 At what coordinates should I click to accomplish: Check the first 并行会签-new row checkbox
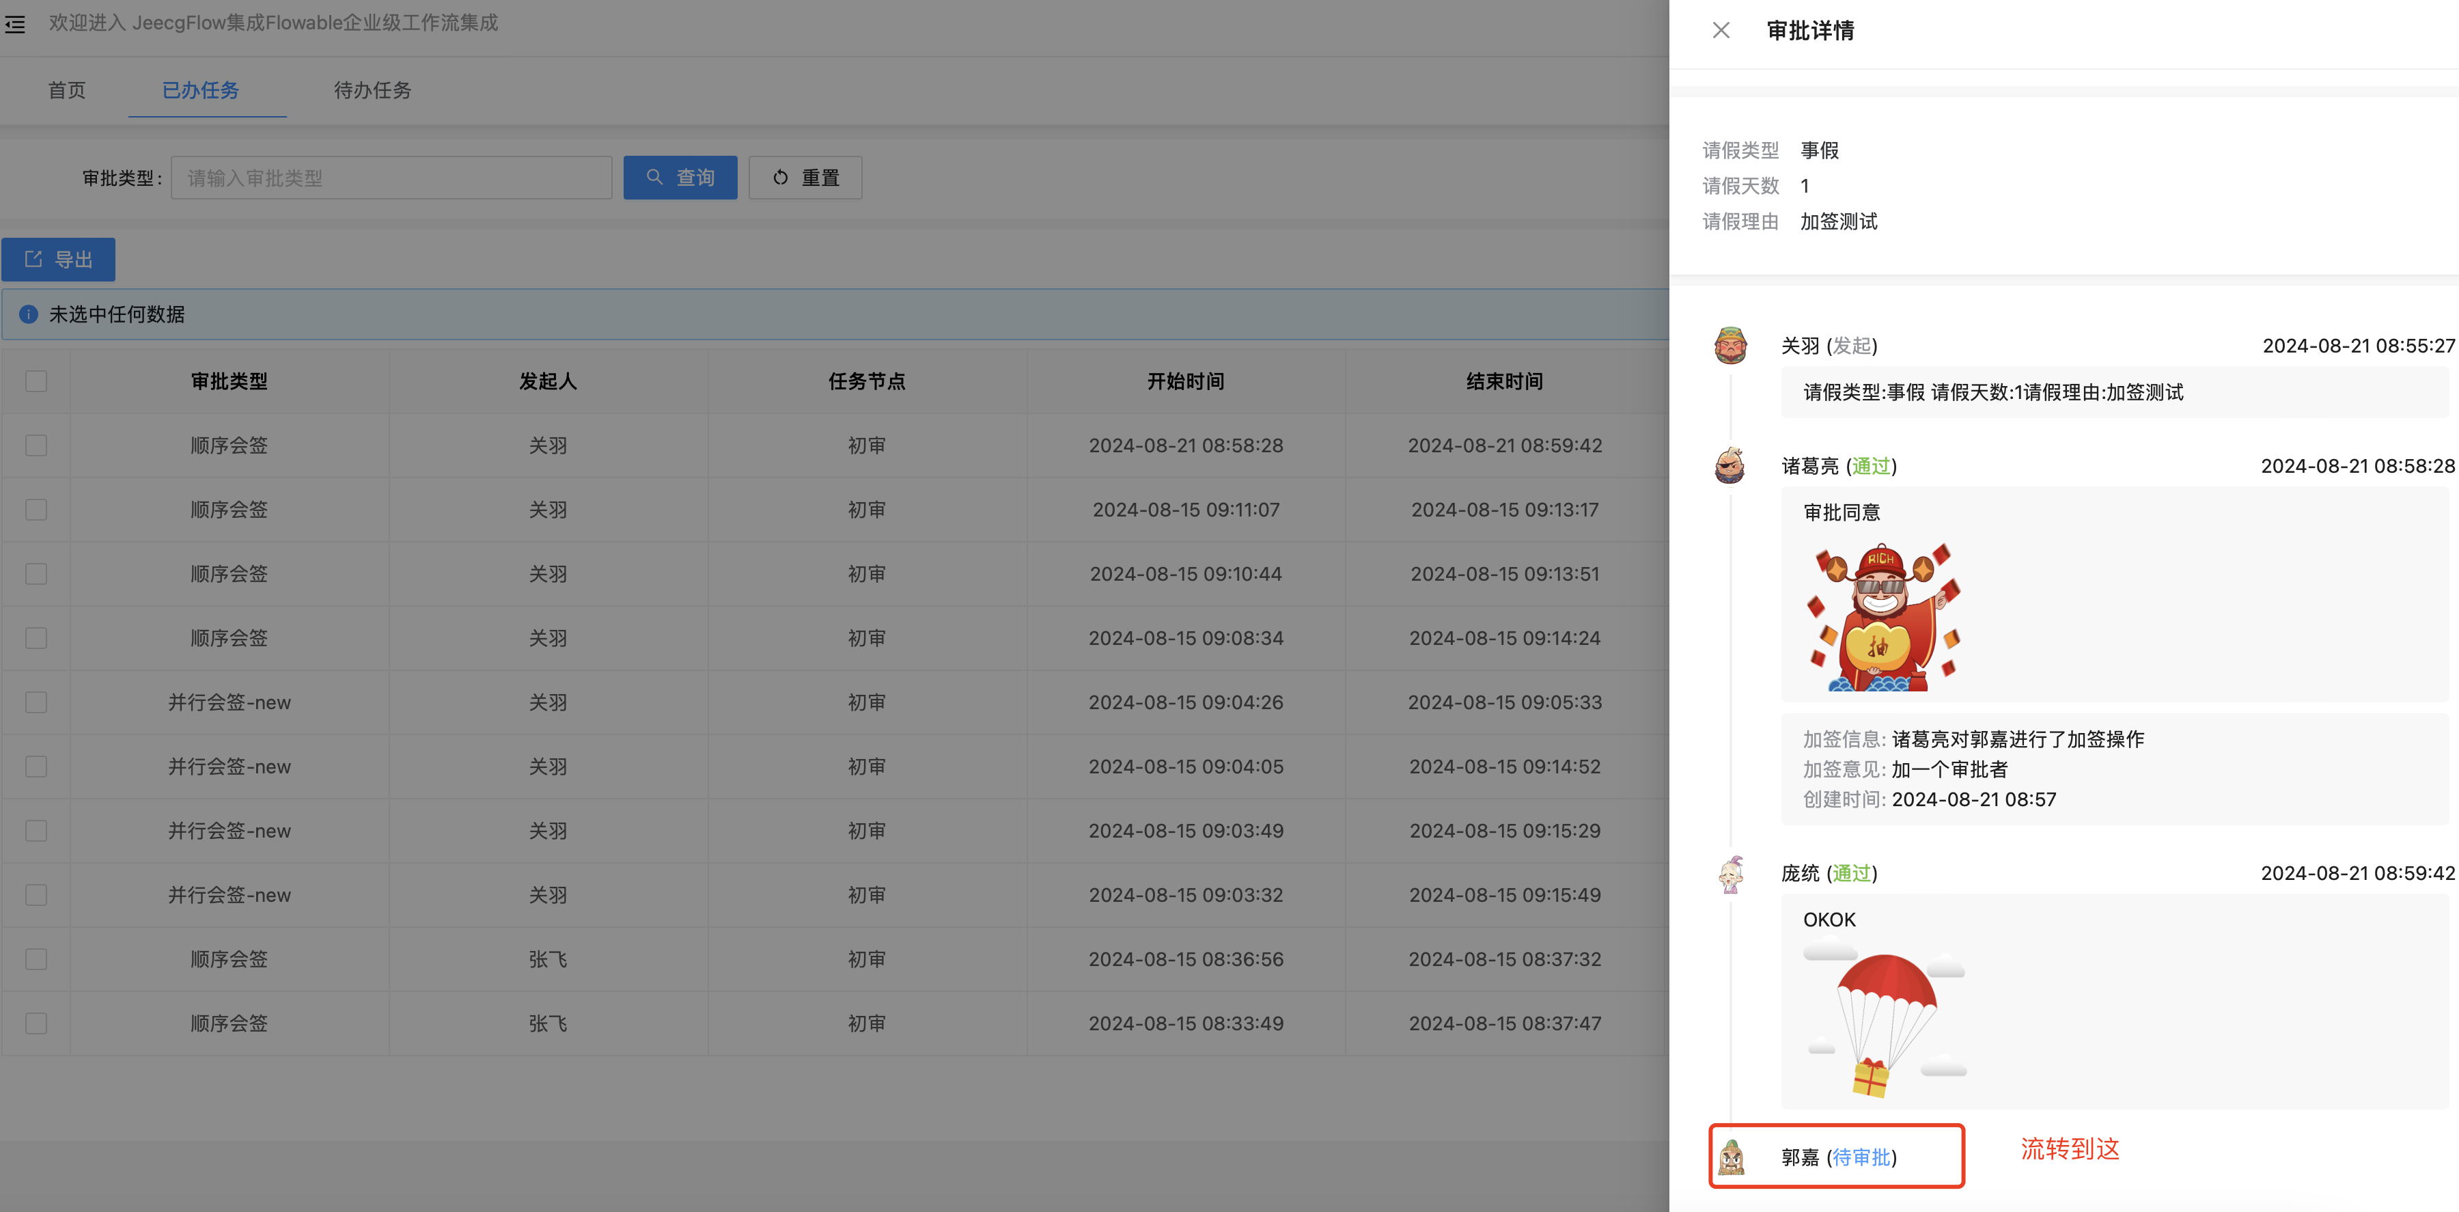point(36,702)
